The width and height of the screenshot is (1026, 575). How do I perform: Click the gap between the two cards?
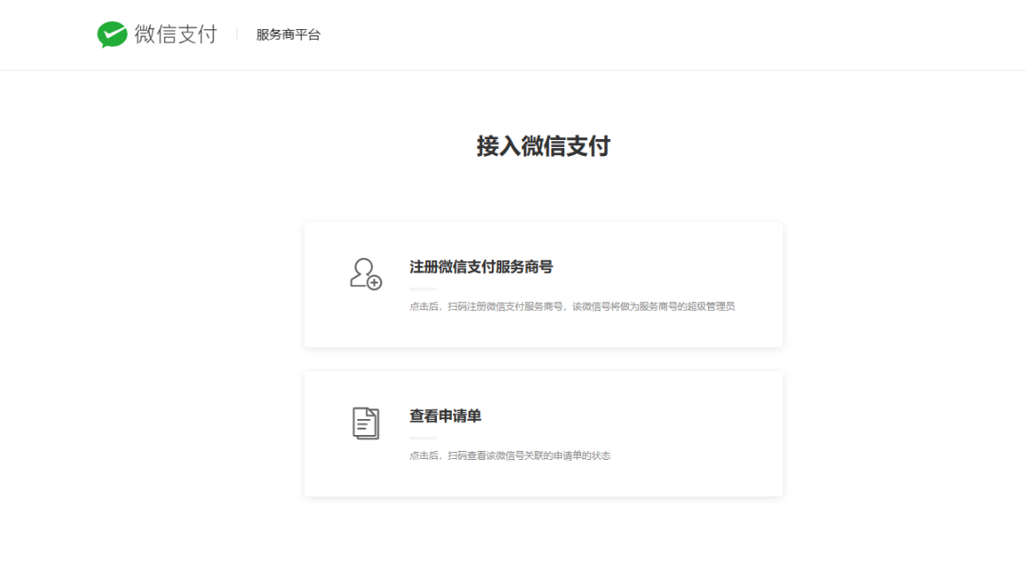click(x=543, y=359)
